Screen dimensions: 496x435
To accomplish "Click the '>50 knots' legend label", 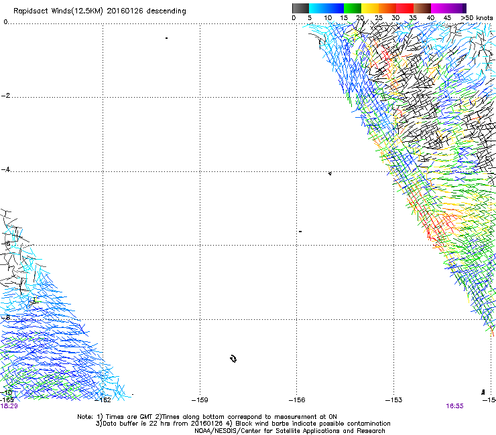I will click(477, 18).
